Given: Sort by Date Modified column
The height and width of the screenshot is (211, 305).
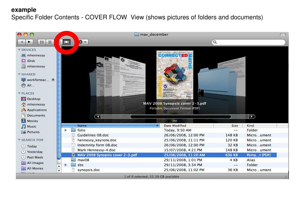Looking at the screenshot, I should click(187, 126).
